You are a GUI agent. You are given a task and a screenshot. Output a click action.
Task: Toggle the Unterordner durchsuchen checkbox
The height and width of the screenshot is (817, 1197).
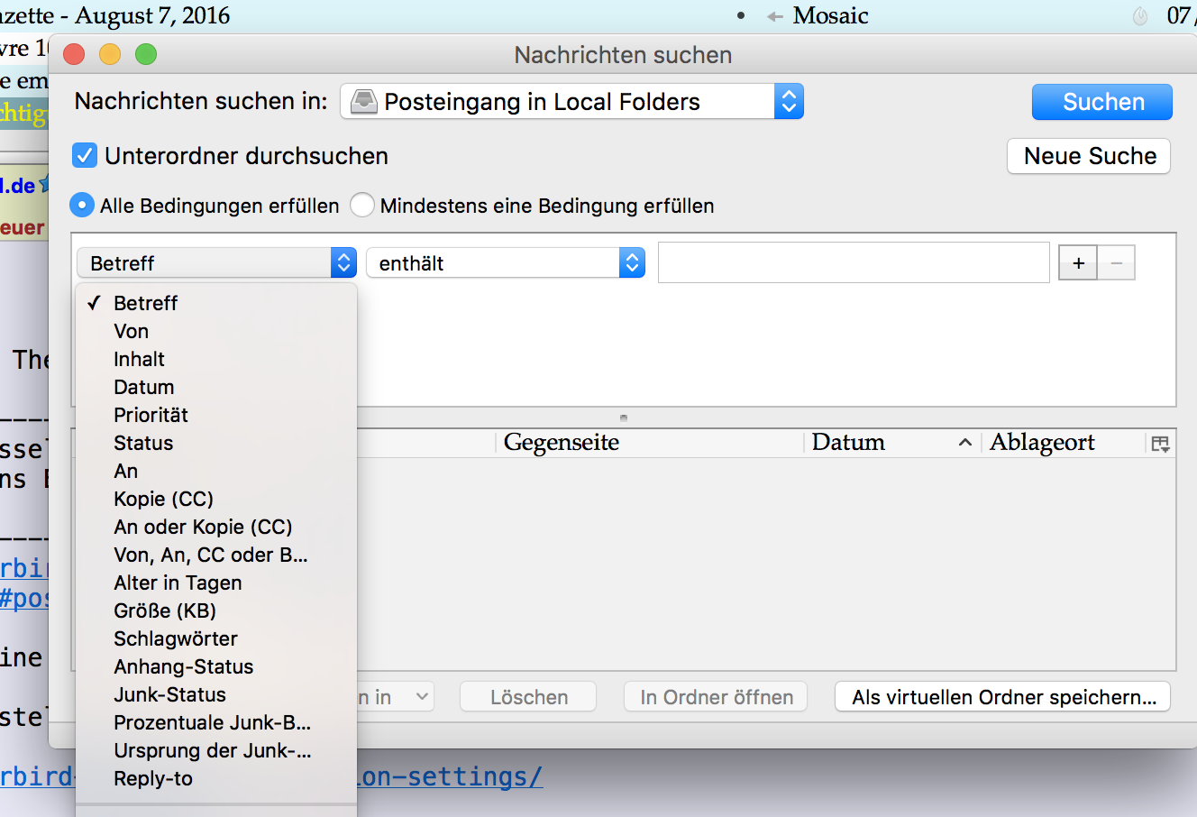[85, 156]
